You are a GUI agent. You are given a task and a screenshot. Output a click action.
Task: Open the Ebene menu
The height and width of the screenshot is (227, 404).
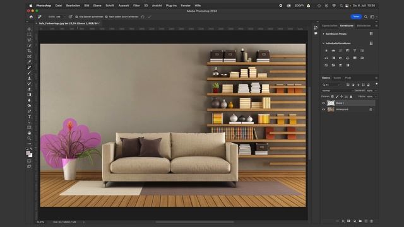(x=97, y=6)
